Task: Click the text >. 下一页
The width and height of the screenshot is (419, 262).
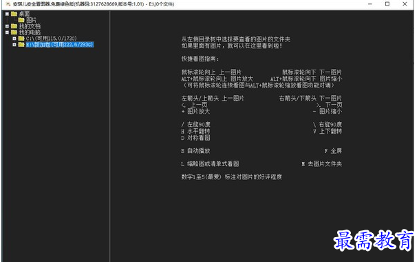Action: pos(329,105)
